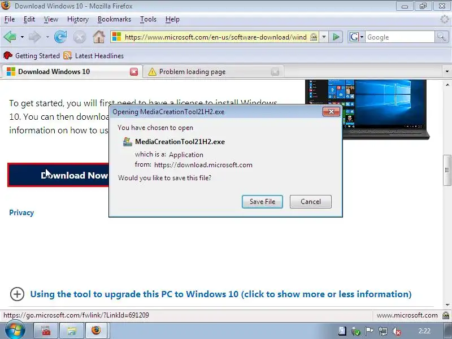This screenshot has width=452, height=339.
Task: Close the Download Windows 10 tab
Action: click(134, 72)
